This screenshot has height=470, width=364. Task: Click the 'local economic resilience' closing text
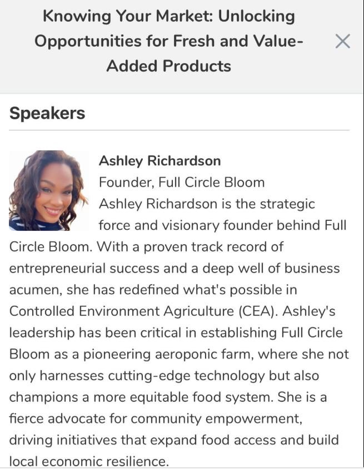pyautogui.click(x=89, y=461)
